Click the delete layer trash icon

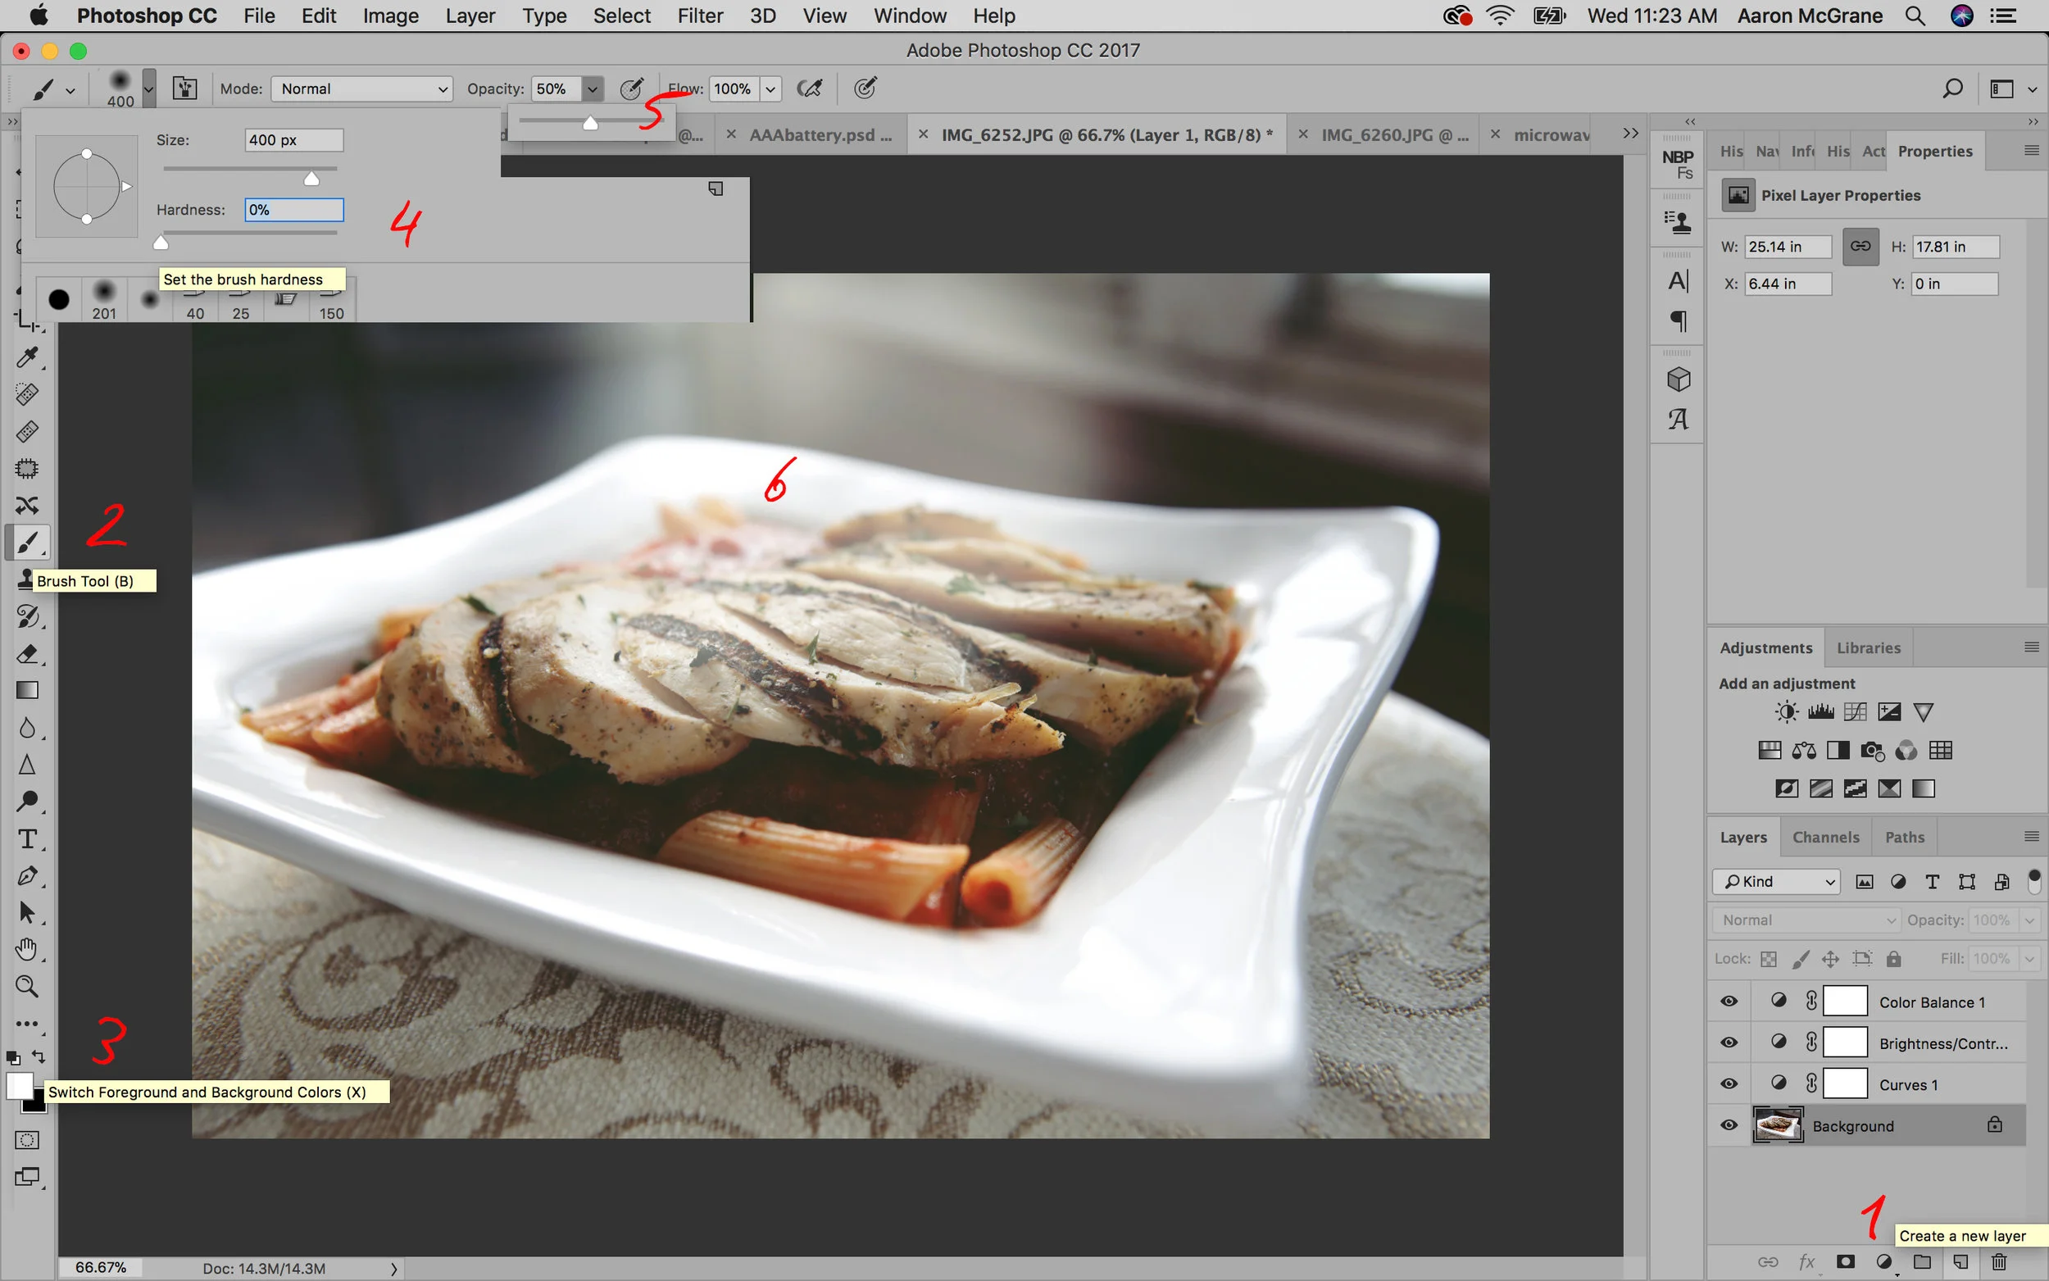pos(1999,1261)
